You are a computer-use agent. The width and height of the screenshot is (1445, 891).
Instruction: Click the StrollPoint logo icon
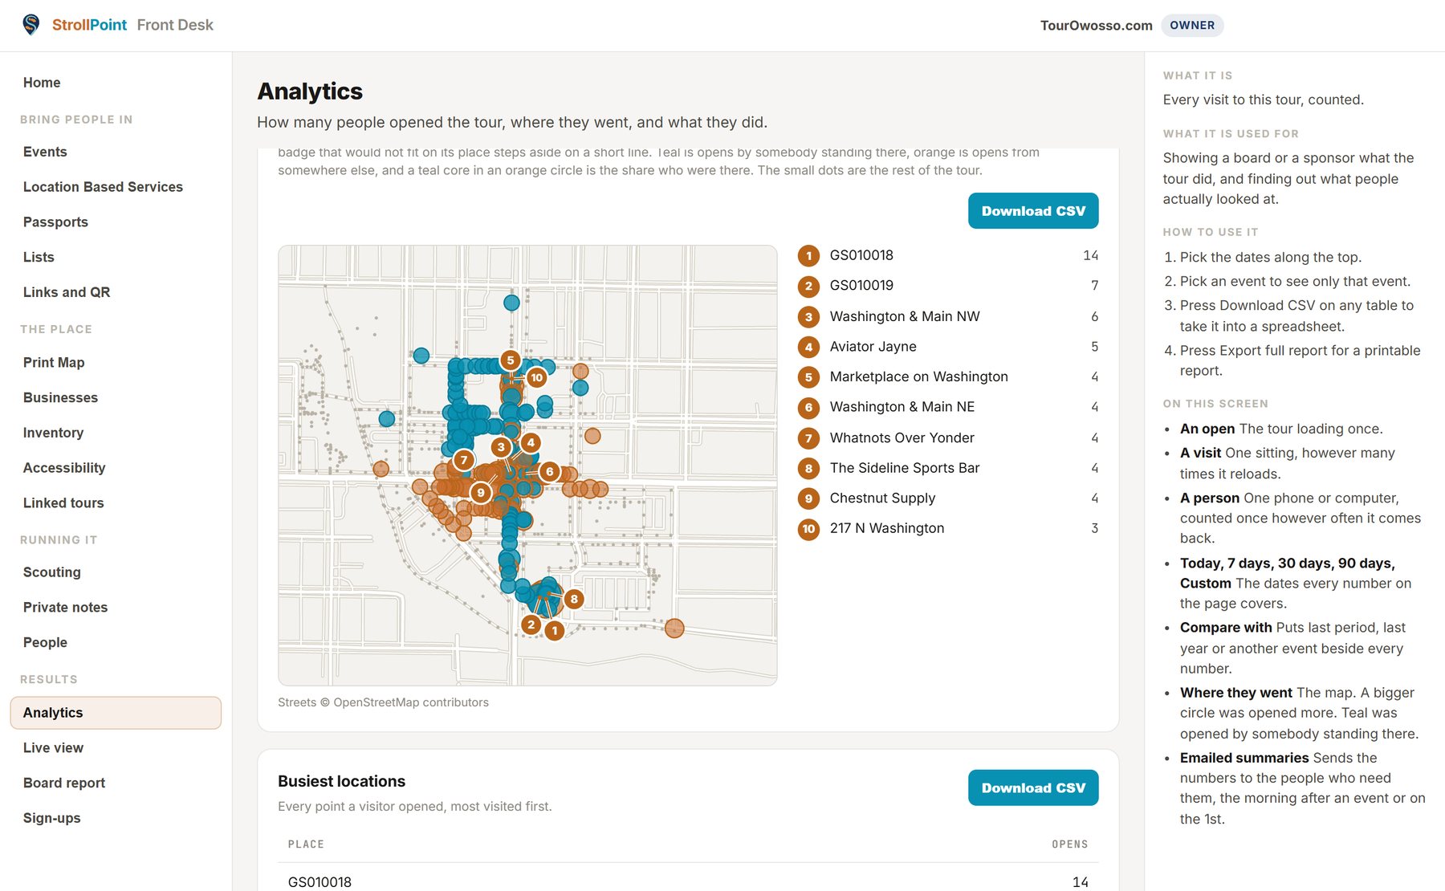[x=31, y=25]
